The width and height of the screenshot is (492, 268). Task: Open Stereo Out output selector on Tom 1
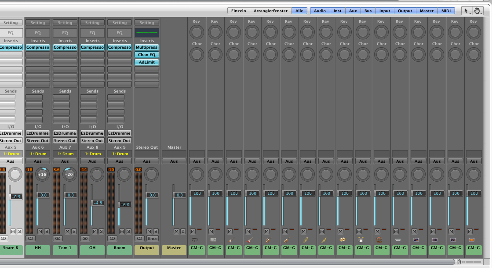click(65, 141)
